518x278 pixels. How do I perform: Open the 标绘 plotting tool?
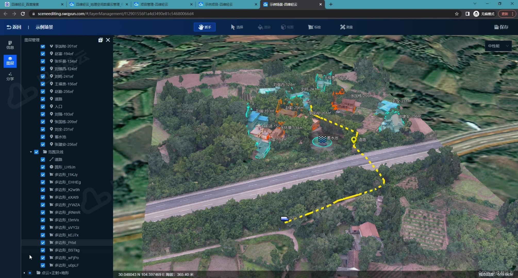314,27
